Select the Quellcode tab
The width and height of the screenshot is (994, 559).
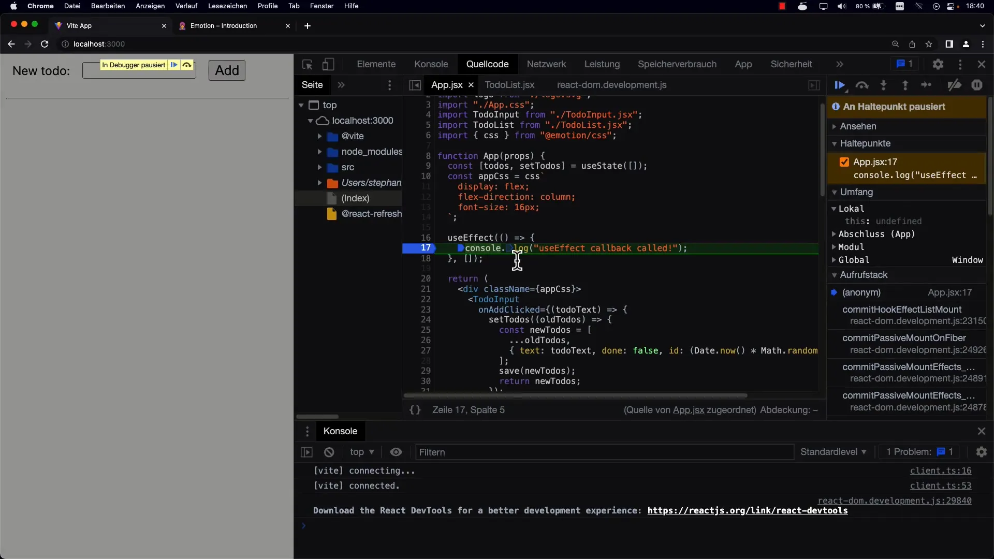click(487, 64)
